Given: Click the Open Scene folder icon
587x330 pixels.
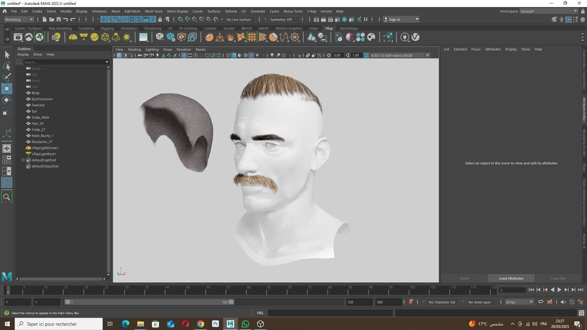Looking at the screenshot, I should [x=51, y=19].
